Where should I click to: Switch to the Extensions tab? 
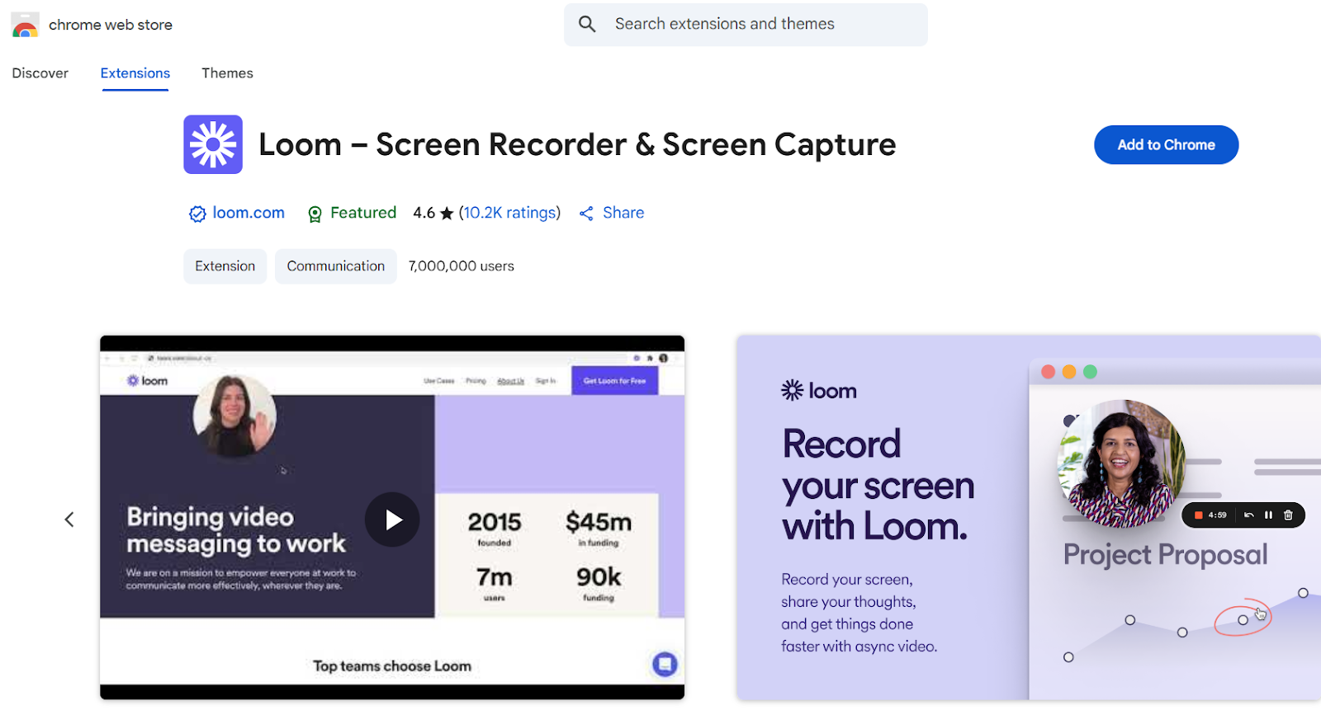pos(135,73)
